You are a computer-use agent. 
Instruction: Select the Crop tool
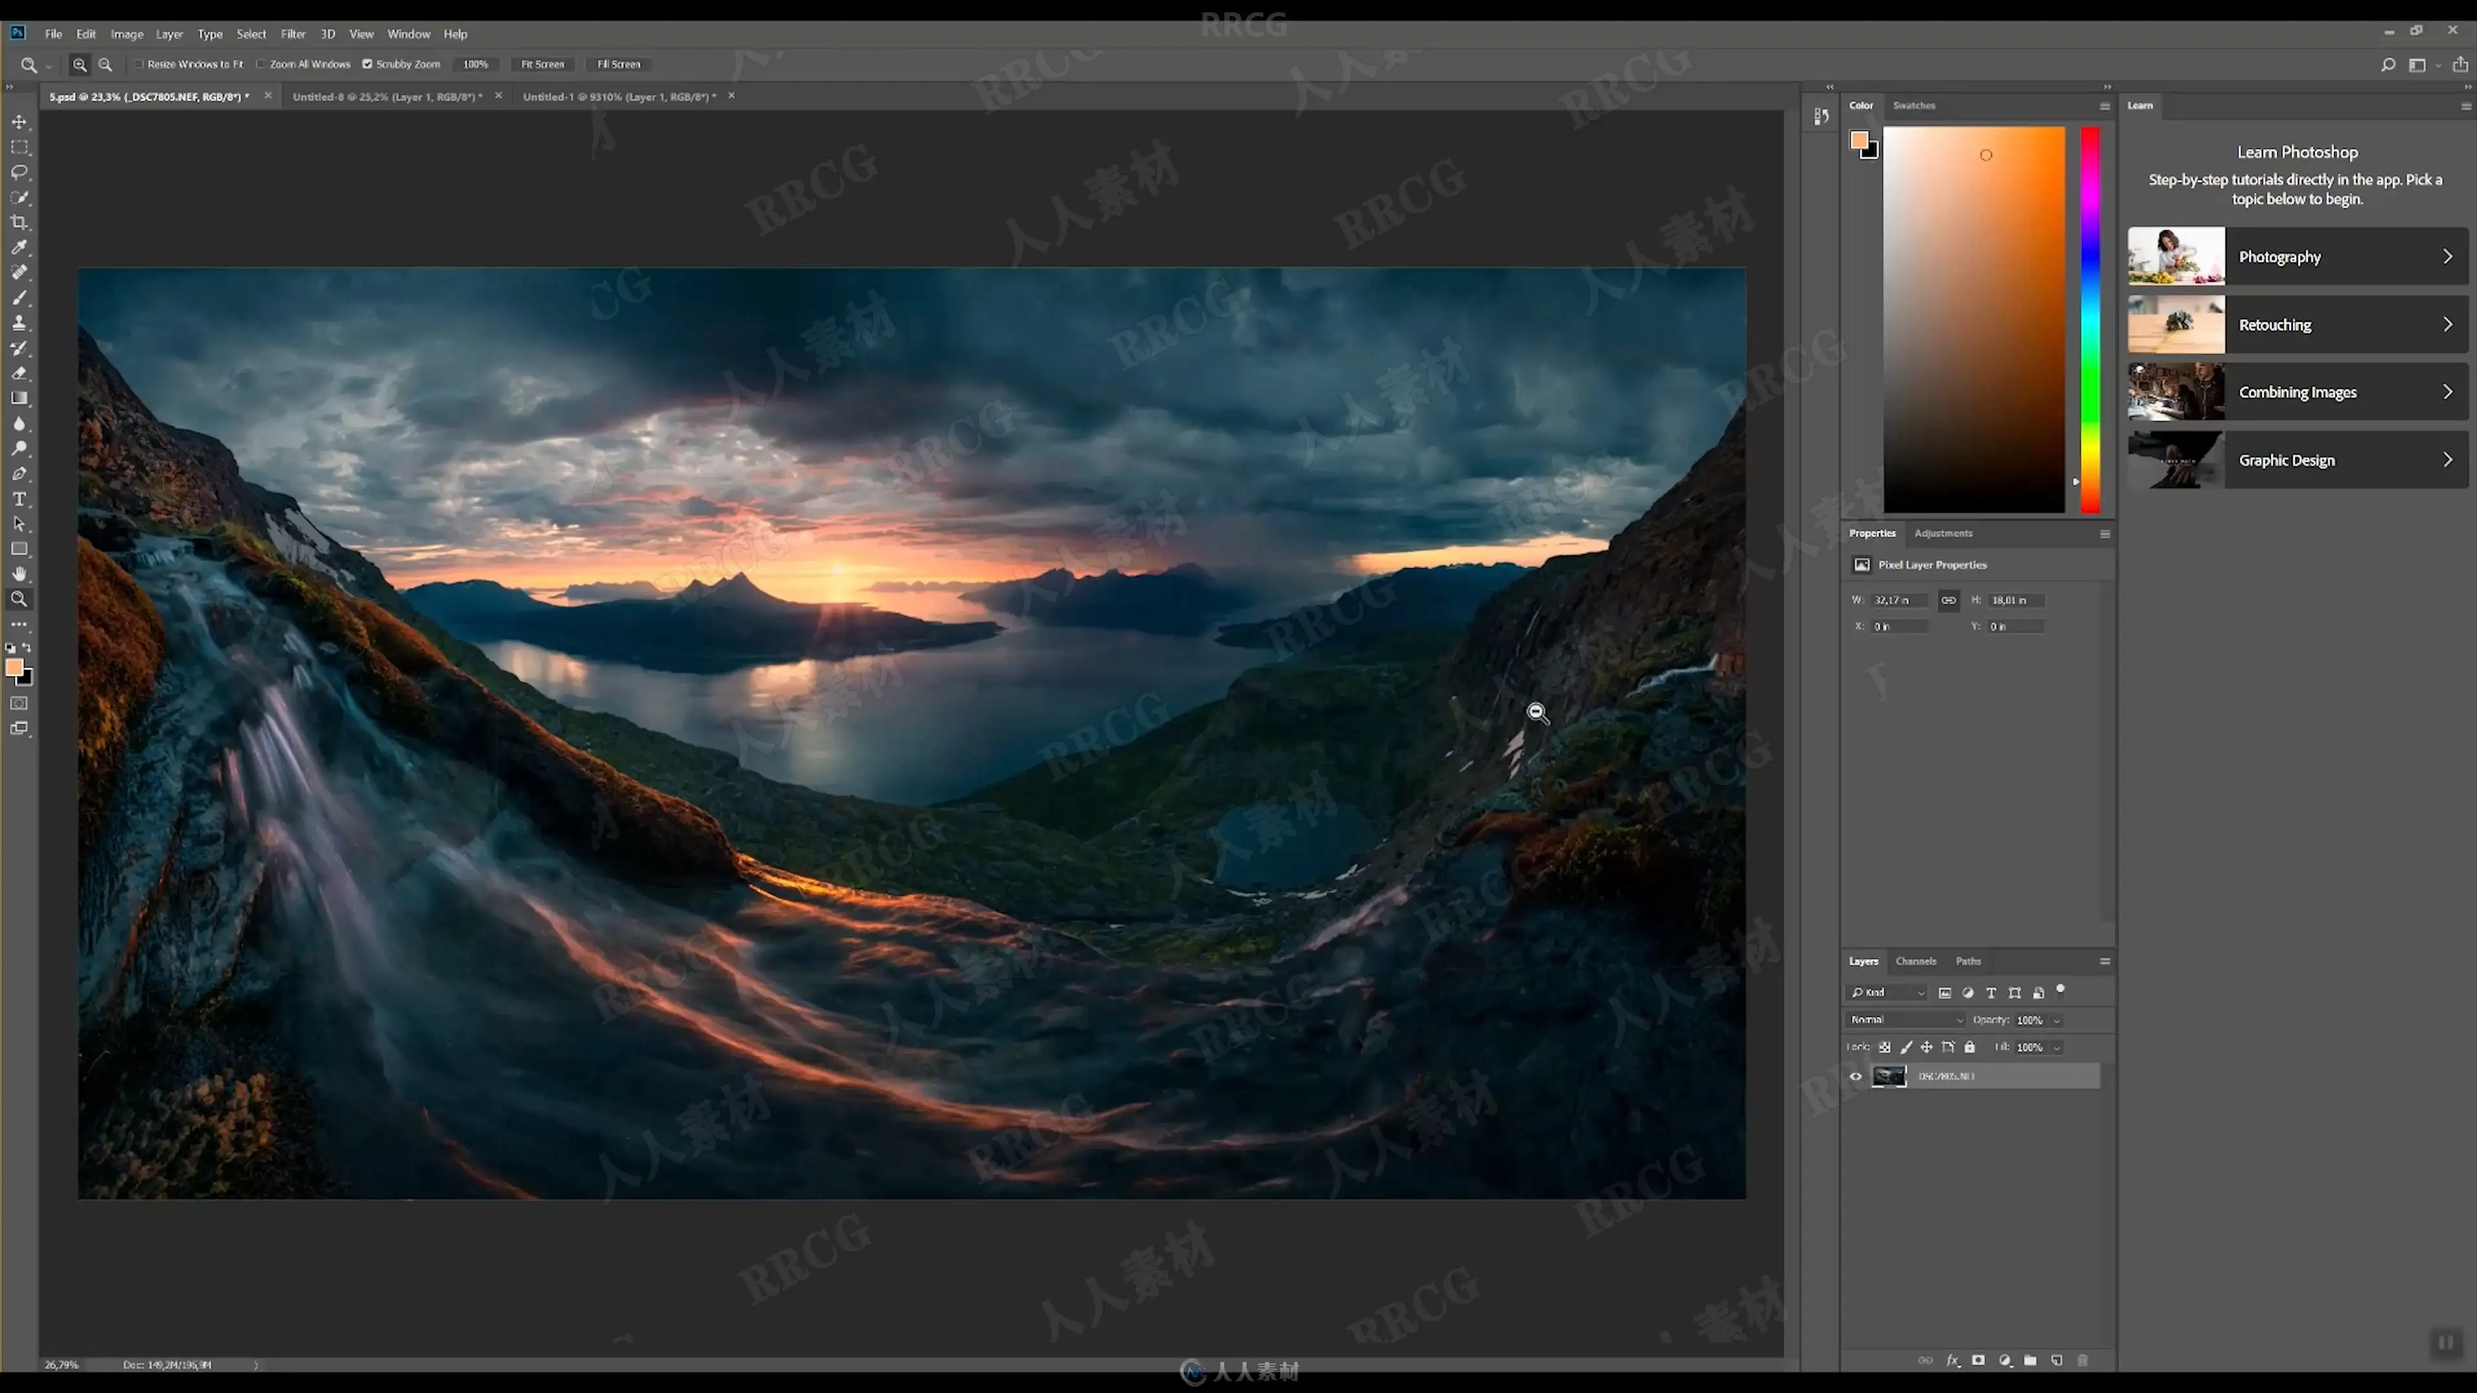click(19, 222)
